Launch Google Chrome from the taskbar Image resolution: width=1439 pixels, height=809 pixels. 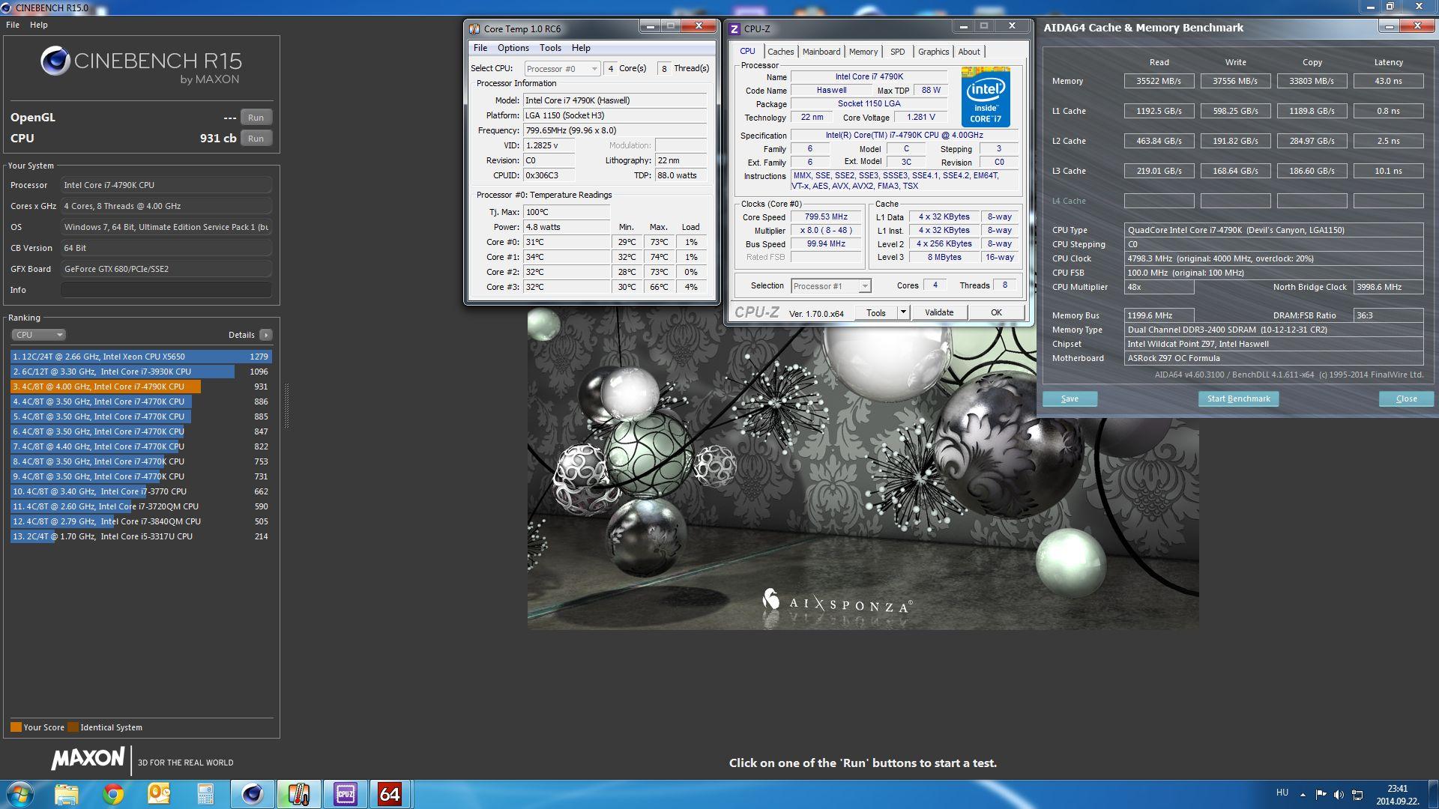[x=113, y=794]
